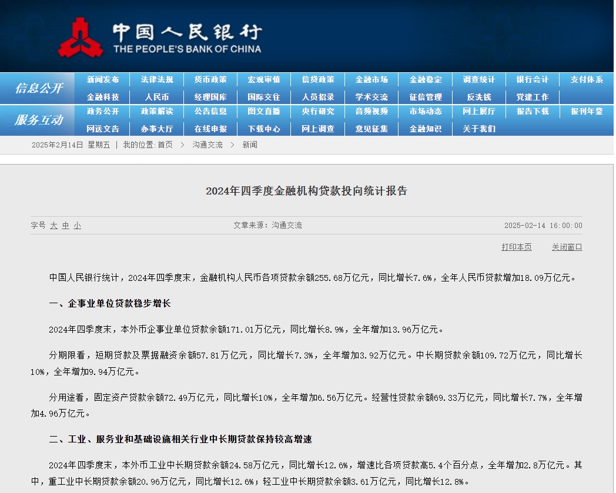Open 新闻发布 menu item
616x493 pixels.
[x=103, y=80]
